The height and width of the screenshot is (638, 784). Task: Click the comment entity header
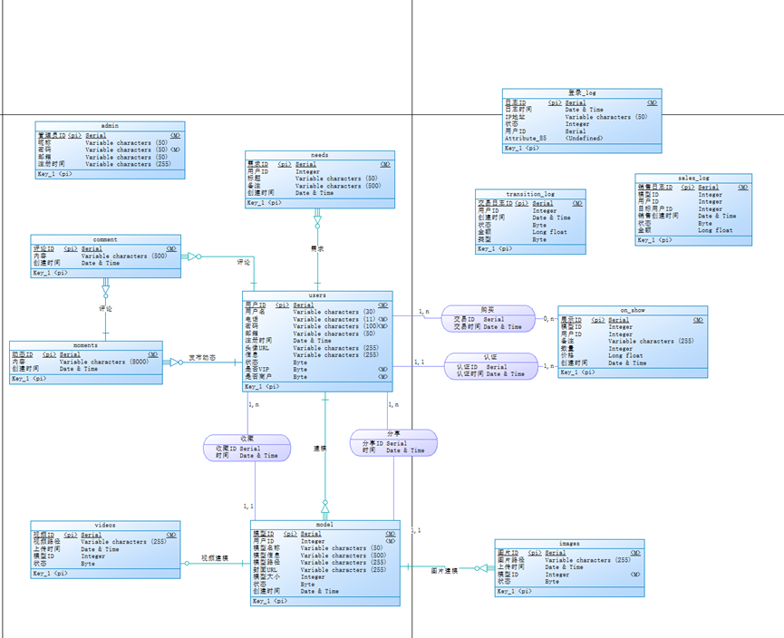105,239
